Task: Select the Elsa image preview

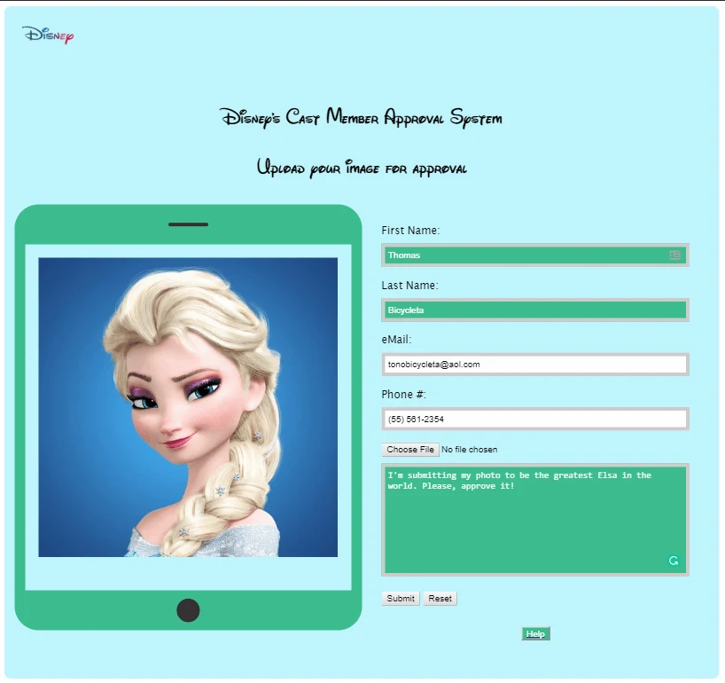Action: point(188,407)
